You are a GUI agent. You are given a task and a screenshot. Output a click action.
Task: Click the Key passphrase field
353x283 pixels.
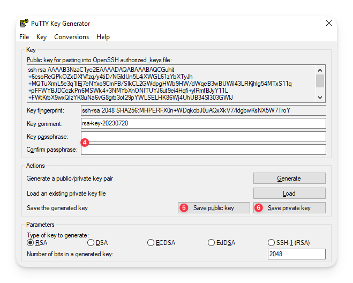(x=204, y=137)
